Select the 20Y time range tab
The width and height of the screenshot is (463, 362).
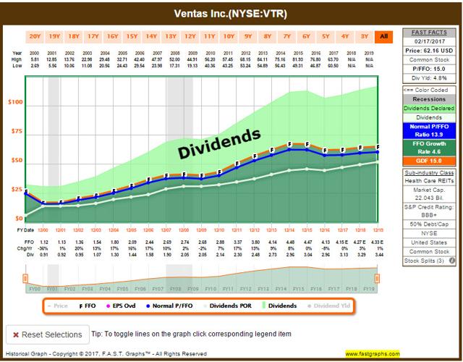[35, 37]
